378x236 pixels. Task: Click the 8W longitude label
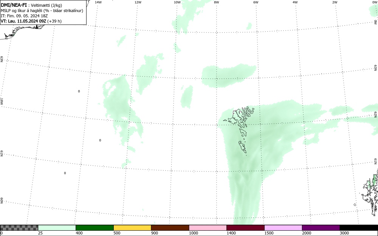click(217, 2)
